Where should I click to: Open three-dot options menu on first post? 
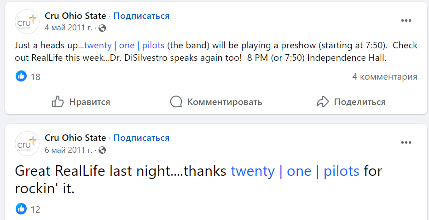point(406,21)
